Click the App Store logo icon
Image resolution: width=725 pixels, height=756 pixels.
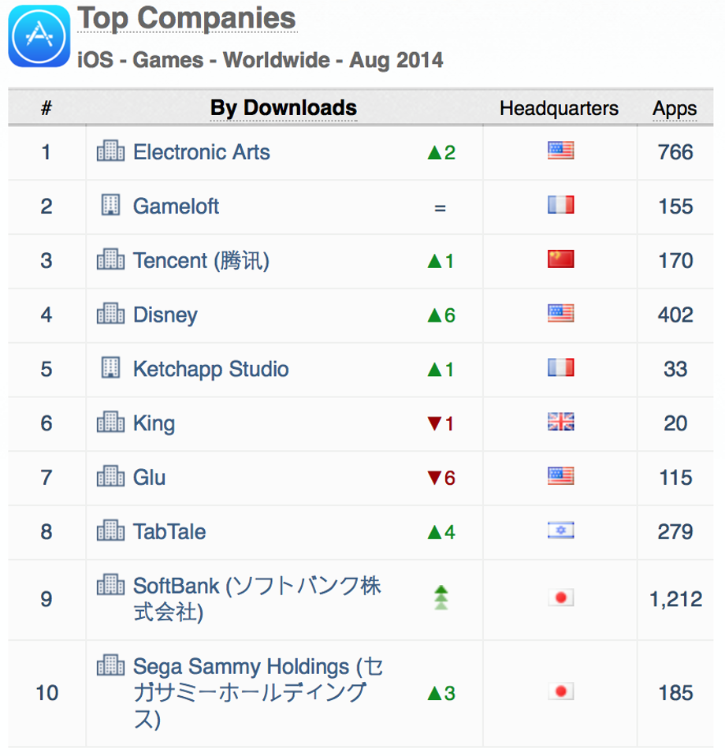(39, 36)
